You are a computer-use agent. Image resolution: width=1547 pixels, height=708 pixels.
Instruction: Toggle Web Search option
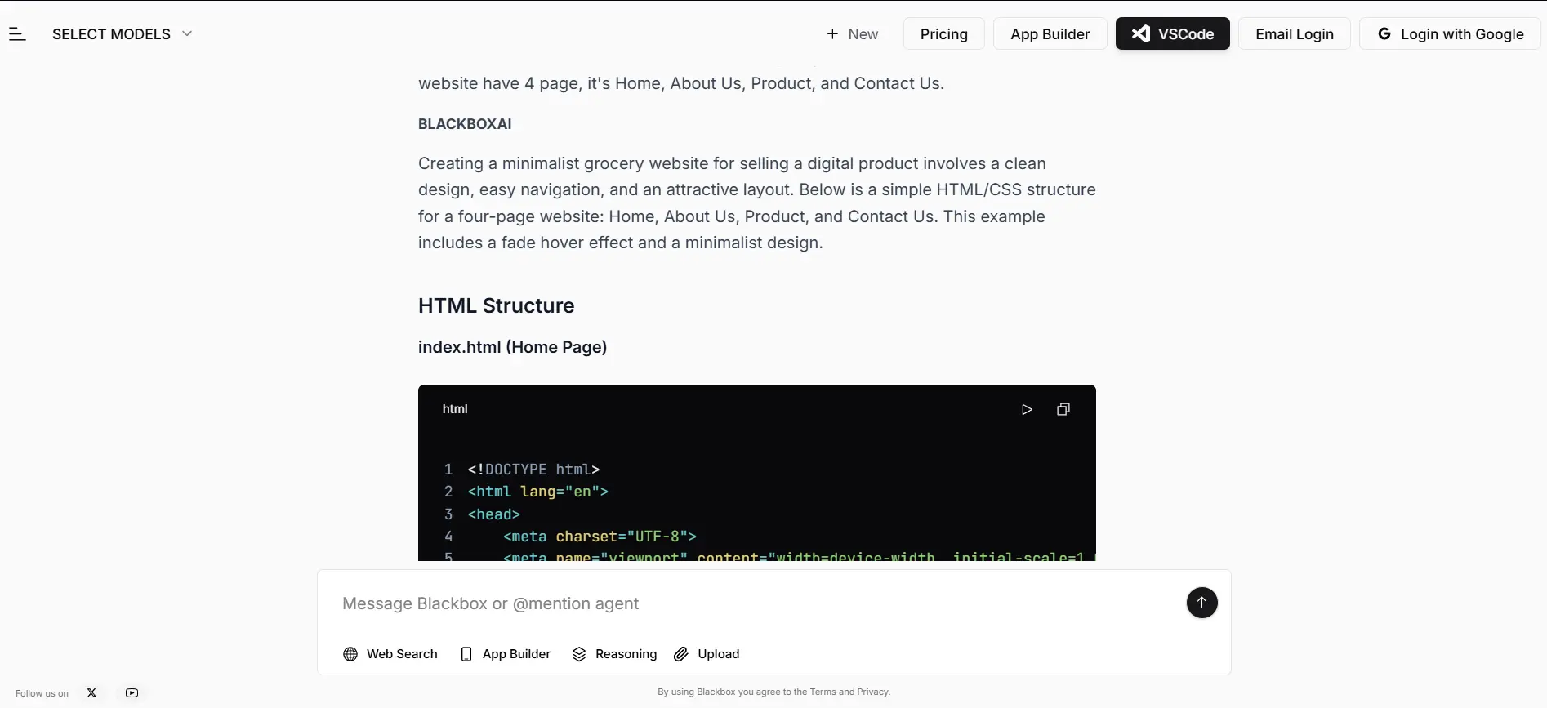pyautogui.click(x=390, y=654)
